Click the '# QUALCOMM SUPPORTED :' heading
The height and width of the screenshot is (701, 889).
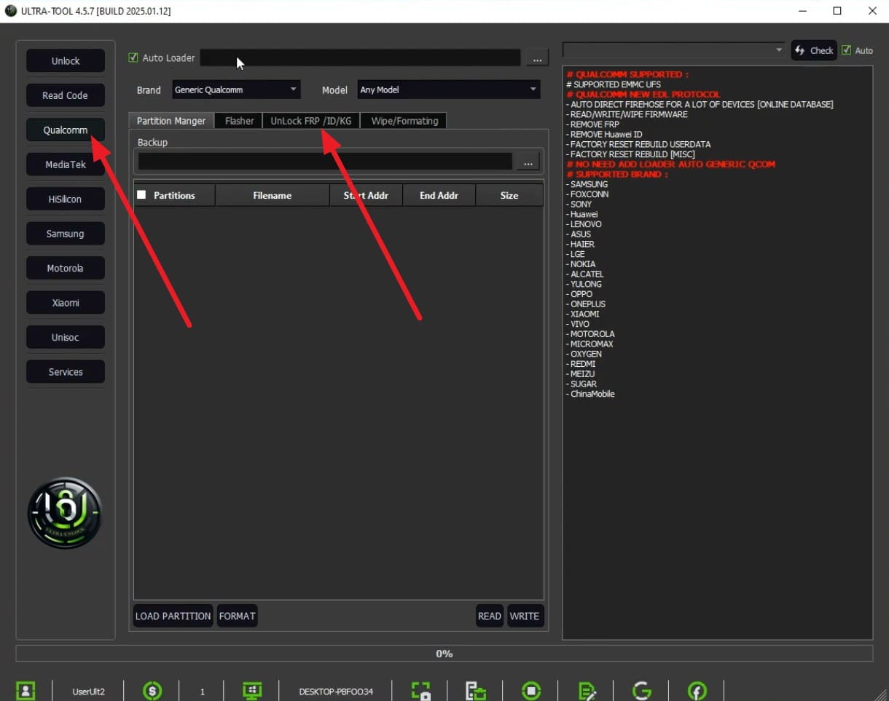click(628, 74)
